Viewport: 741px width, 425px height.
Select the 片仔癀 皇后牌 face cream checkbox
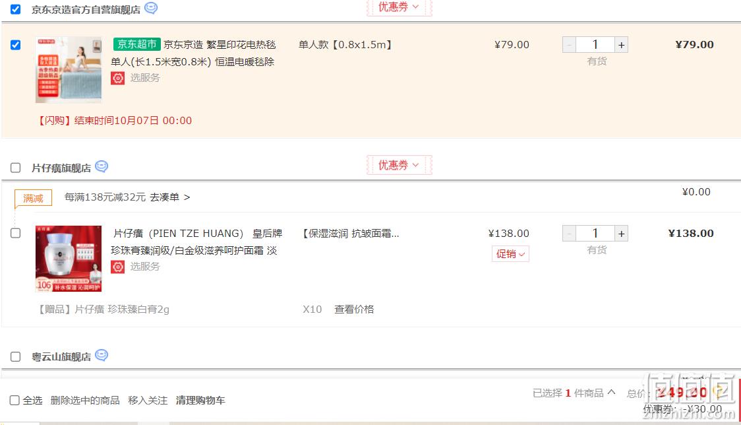(x=16, y=234)
